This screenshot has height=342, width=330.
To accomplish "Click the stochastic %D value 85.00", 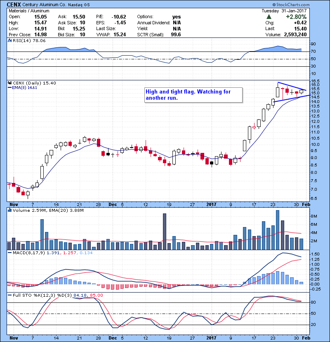I will (x=96, y=295).
